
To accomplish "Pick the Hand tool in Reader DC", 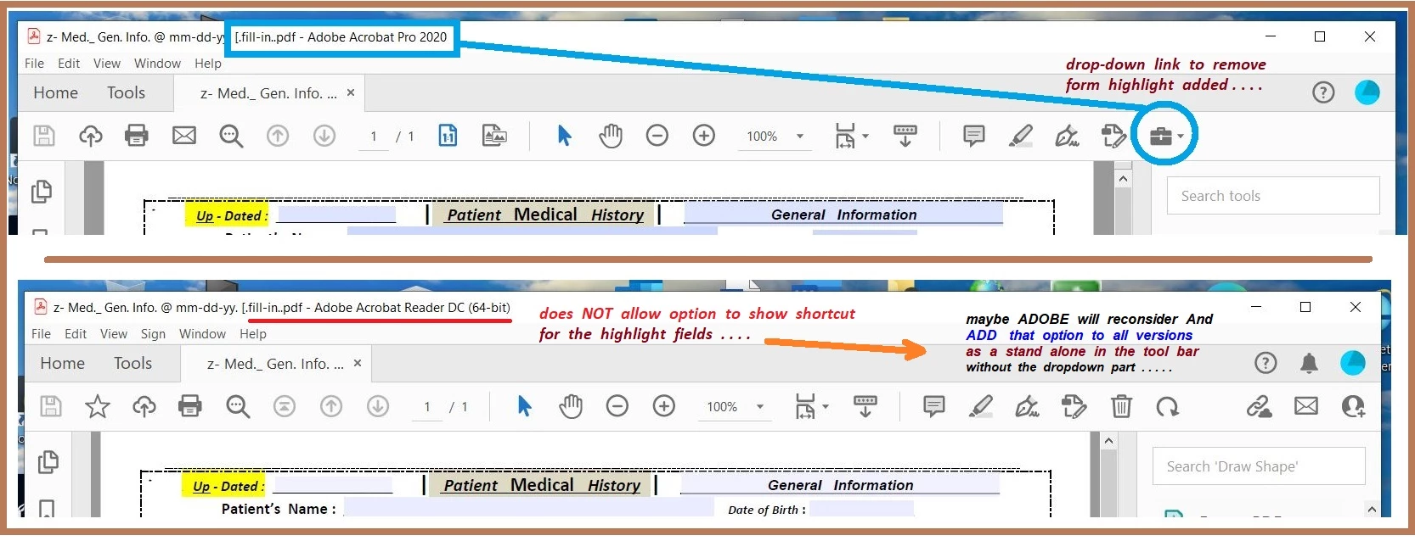I will (571, 407).
